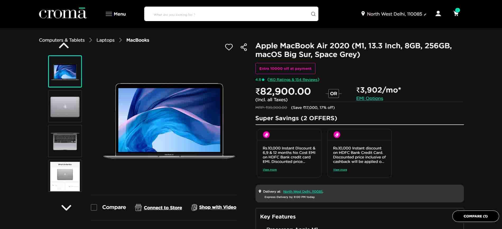Select the closed MacBook lid thumbnail
This screenshot has width=502, height=229.
pyautogui.click(x=65, y=106)
